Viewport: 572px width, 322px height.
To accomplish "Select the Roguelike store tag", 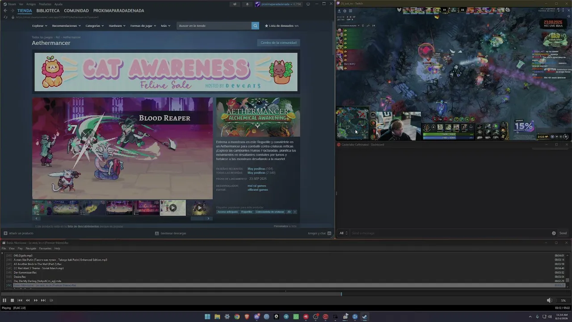I will tap(247, 212).
